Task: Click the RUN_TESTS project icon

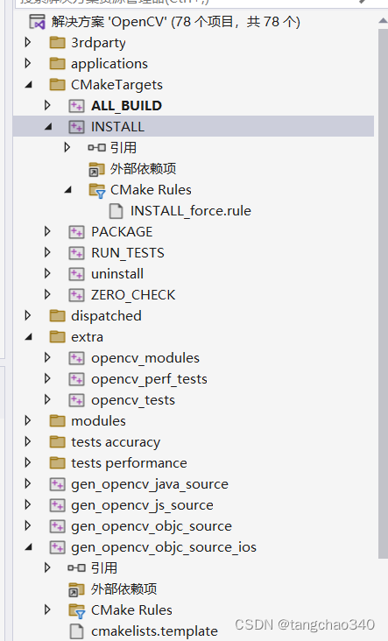Action: click(x=76, y=253)
